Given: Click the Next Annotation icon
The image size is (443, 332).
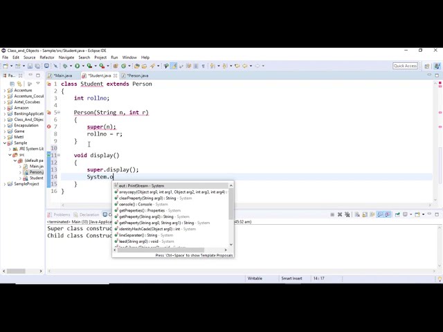Looking at the screenshot, I should pyautogui.click(x=213, y=66).
